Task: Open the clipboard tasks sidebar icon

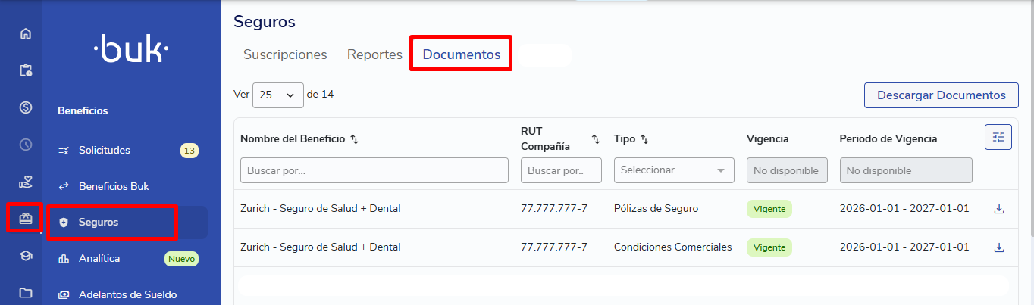Action: coord(25,70)
